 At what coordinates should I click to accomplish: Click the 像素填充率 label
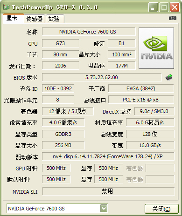(23, 123)
